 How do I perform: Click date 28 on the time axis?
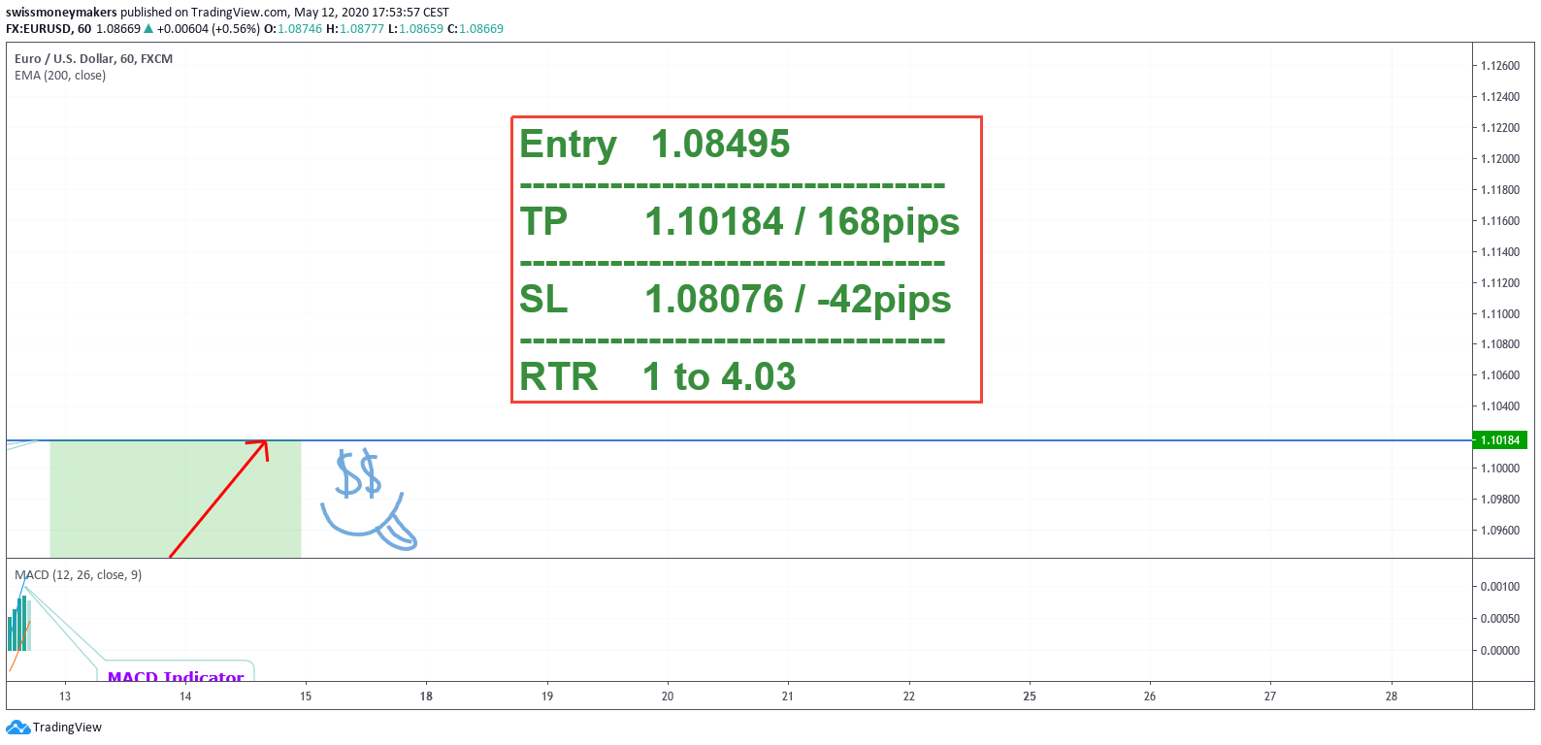click(x=1392, y=696)
